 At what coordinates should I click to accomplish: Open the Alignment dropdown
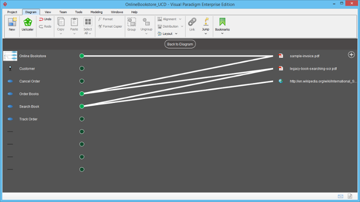point(169,19)
